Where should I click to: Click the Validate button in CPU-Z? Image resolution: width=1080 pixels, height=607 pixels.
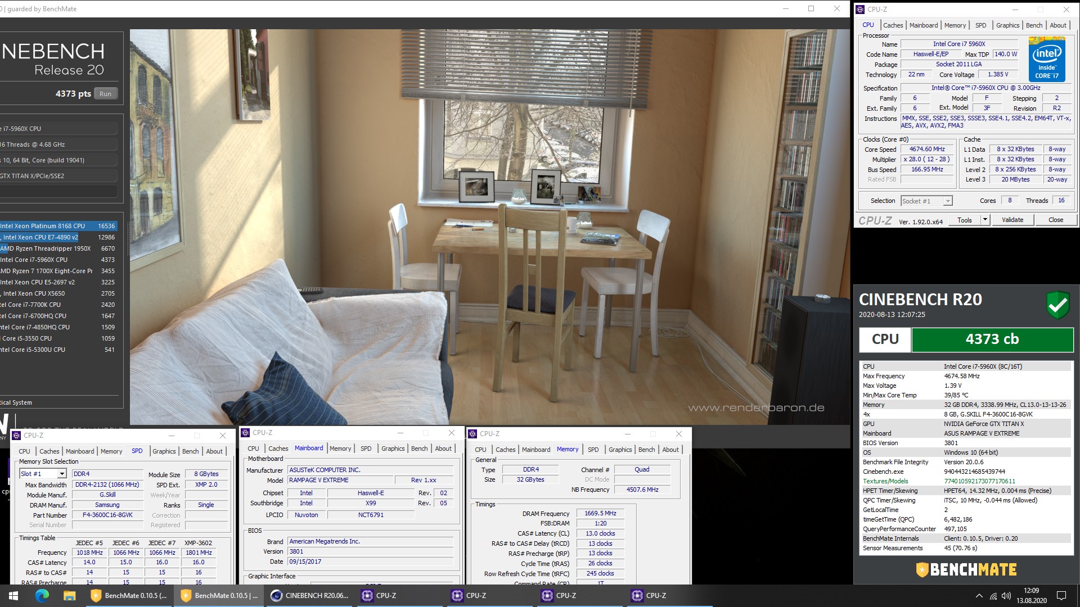tap(1012, 220)
